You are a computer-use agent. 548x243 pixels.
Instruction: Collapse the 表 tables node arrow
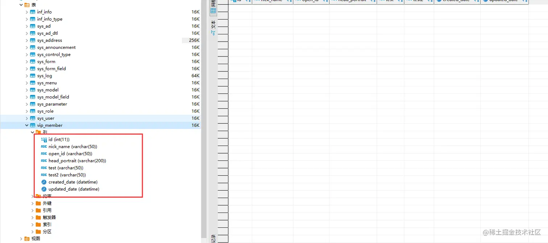21,5
